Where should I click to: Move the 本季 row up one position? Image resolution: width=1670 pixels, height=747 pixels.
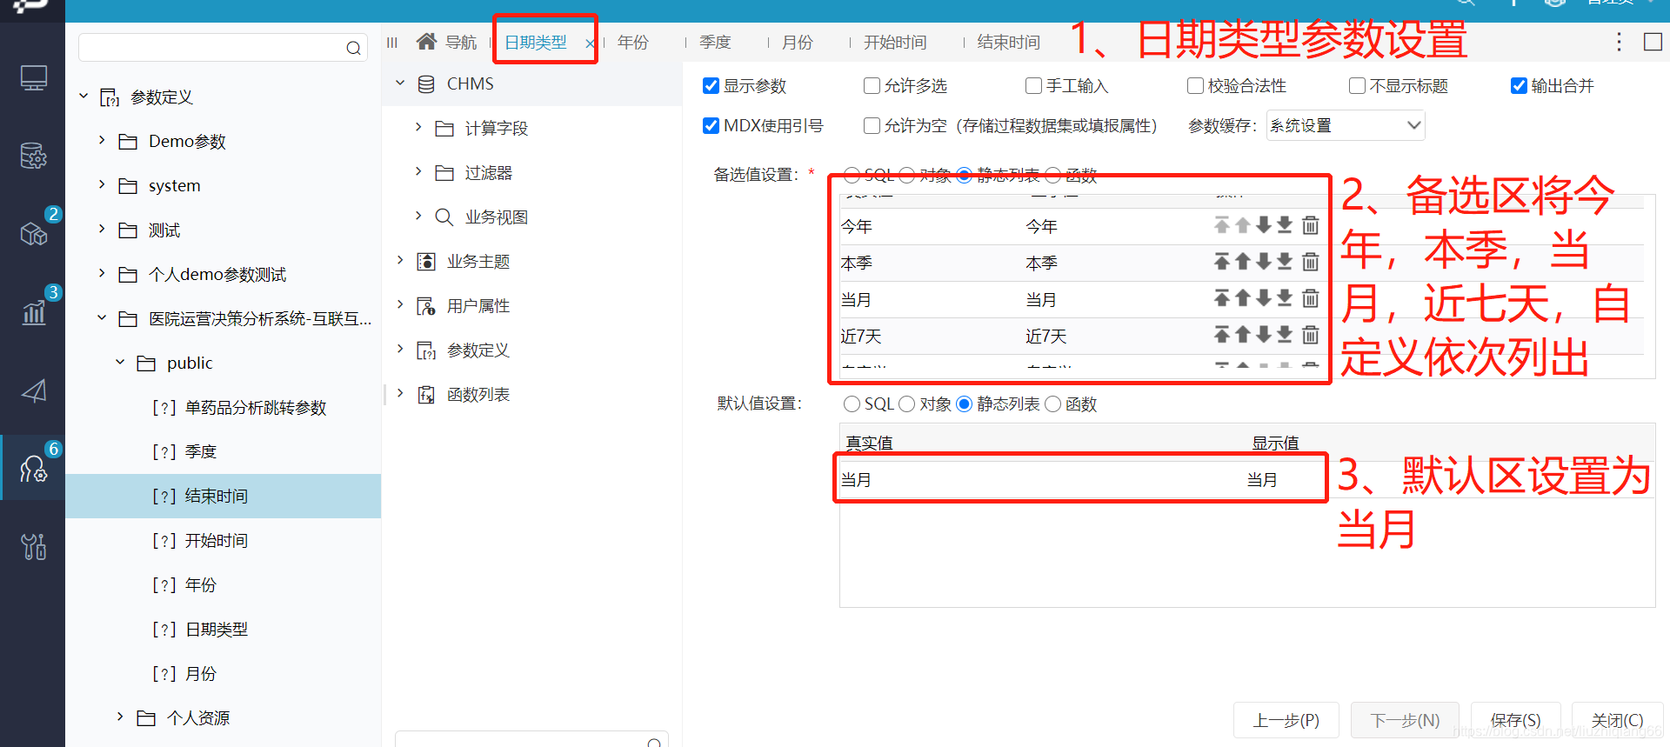tap(1243, 263)
